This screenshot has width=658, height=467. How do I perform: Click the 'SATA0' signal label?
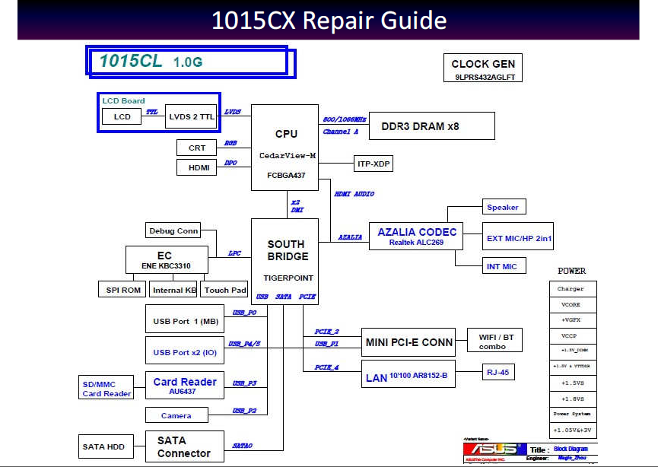[242, 446]
